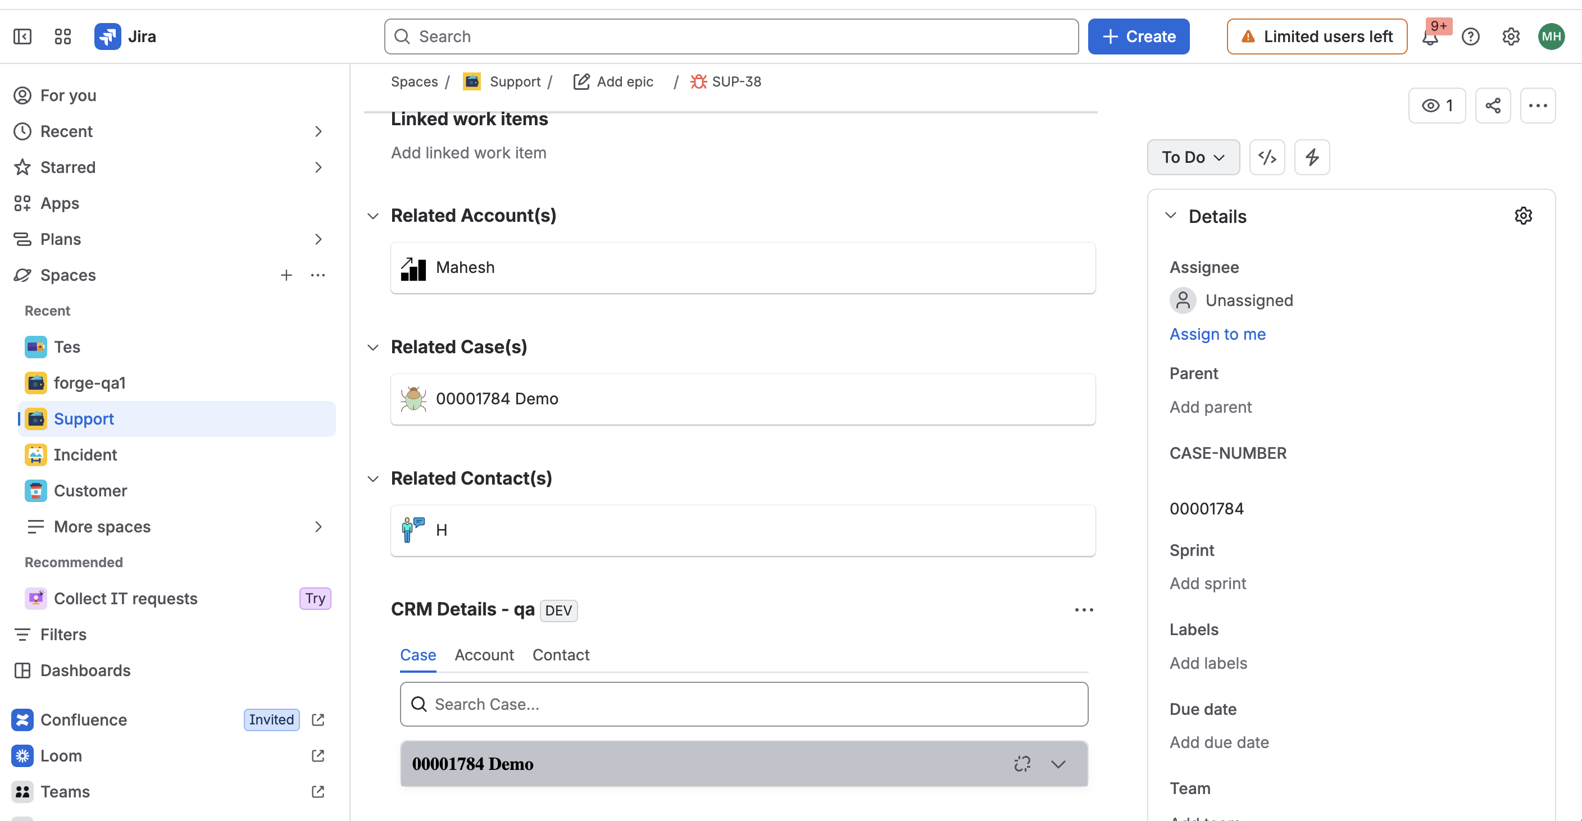Collapse the sidebar with the panel icon

tap(22, 37)
